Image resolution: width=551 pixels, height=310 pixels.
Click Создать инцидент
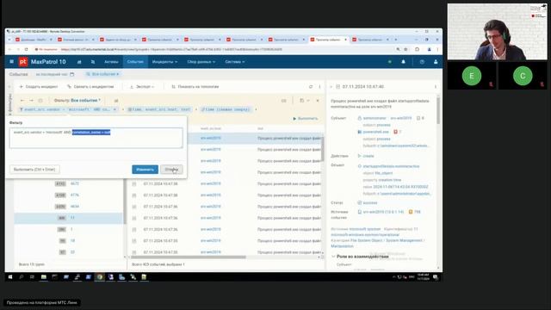(39, 86)
